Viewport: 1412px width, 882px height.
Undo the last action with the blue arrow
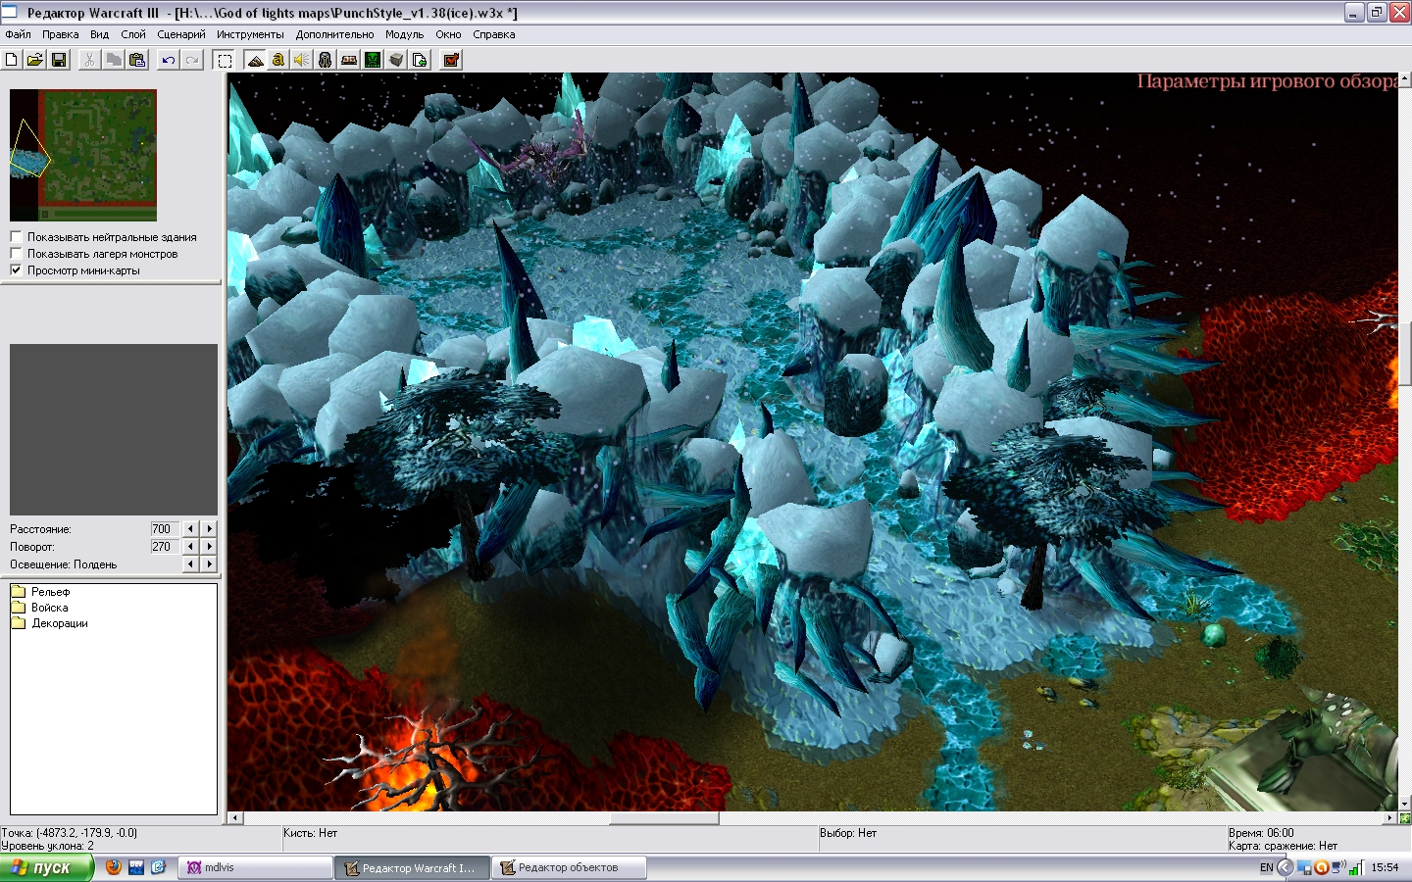point(169,60)
